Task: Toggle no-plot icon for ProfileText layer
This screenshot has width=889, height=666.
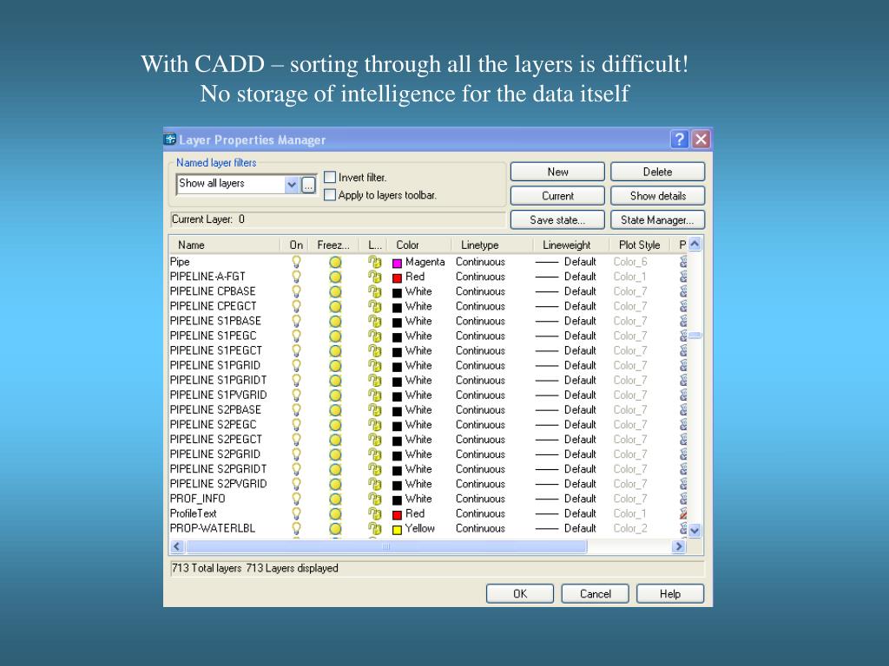Action: click(683, 513)
